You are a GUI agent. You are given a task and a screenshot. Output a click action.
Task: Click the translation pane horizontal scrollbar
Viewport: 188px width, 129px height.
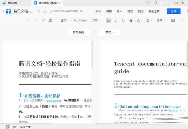point(121,123)
